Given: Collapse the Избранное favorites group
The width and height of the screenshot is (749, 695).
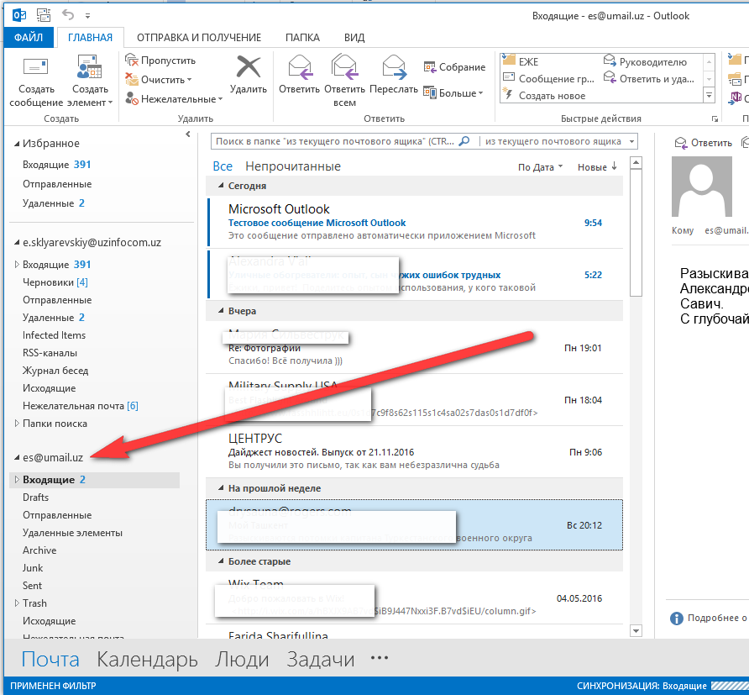Looking at the screenshot, I should click(17, 144).
